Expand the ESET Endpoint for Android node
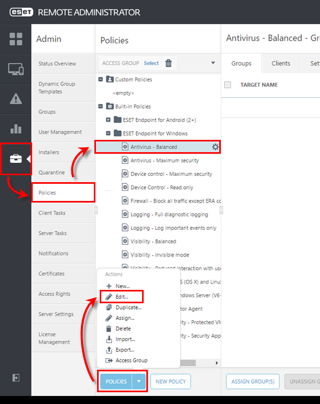This screenshot has width=320, height=404. (108, 120)
